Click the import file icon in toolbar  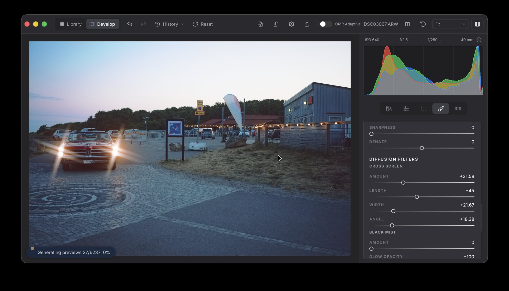(260, 24)
